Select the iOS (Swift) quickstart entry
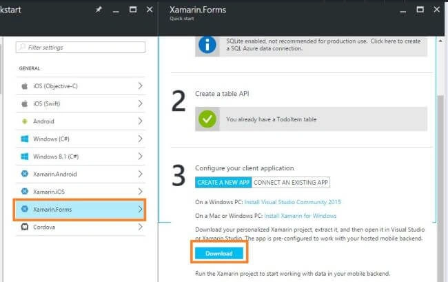 point(81,103)
